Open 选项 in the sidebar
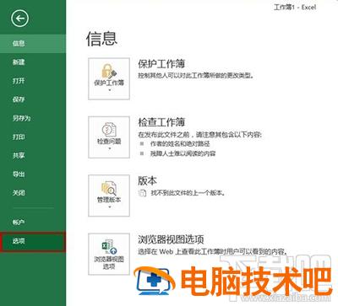Image resolution: width=338 pixels, height=306 pixels. 33,241
